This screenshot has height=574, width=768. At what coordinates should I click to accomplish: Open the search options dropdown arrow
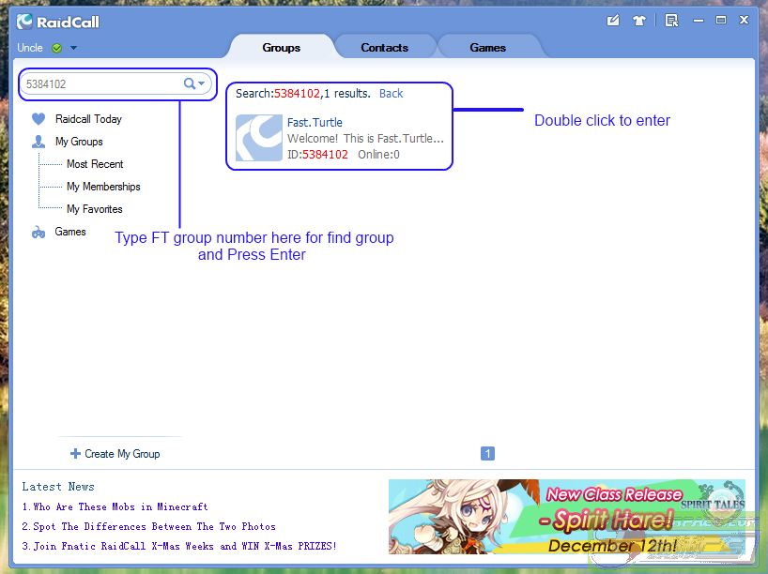[x=201, y=83]
